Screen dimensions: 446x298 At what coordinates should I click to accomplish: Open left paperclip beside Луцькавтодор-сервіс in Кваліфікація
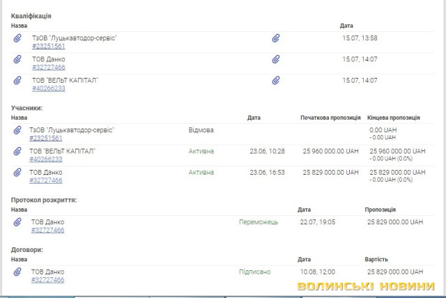[18, 39]
